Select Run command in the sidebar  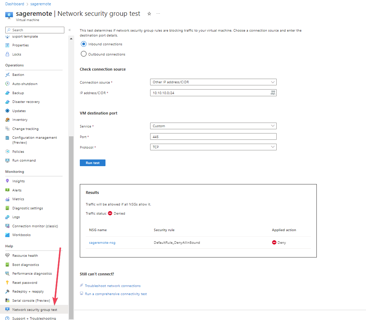[x=24, y=160]
